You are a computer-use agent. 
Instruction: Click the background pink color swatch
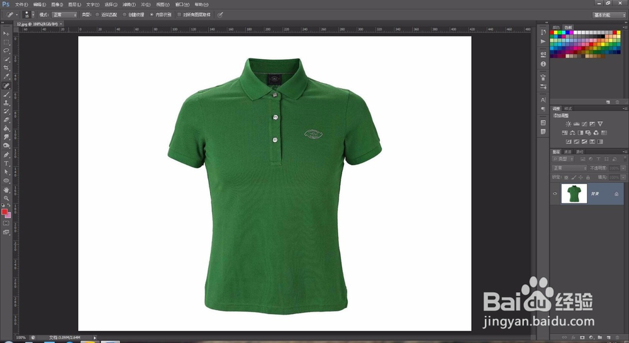pos(8,215)
